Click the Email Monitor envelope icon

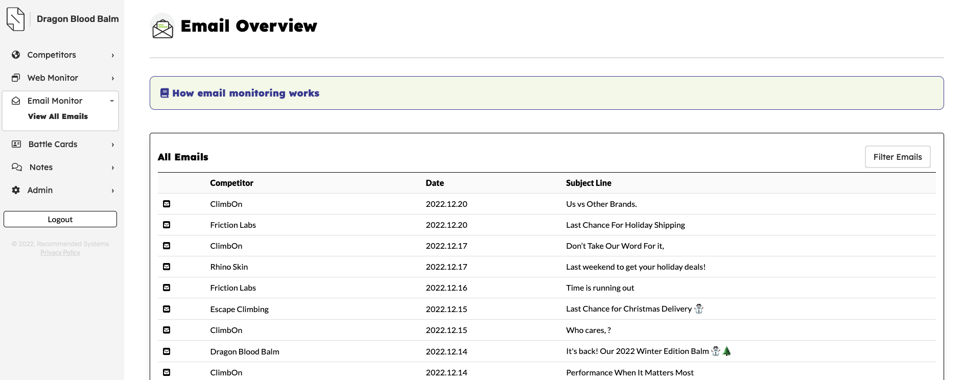tap(16, 101)
